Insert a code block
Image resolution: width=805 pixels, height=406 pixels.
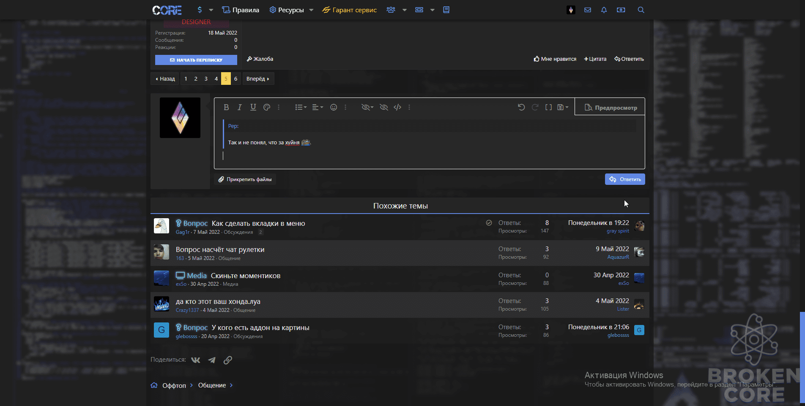tap(397, 107)
